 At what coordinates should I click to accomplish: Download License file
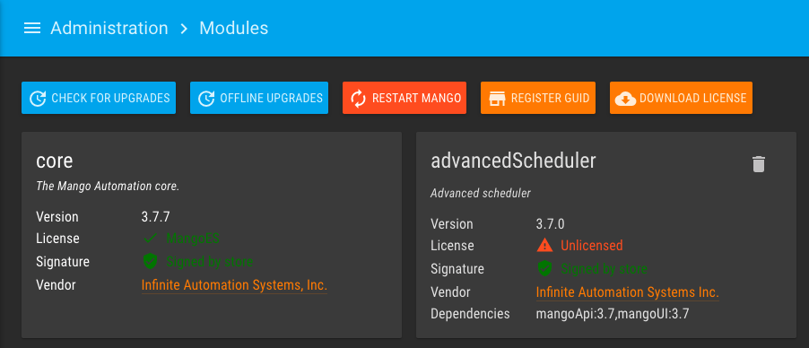coord(681,98)
